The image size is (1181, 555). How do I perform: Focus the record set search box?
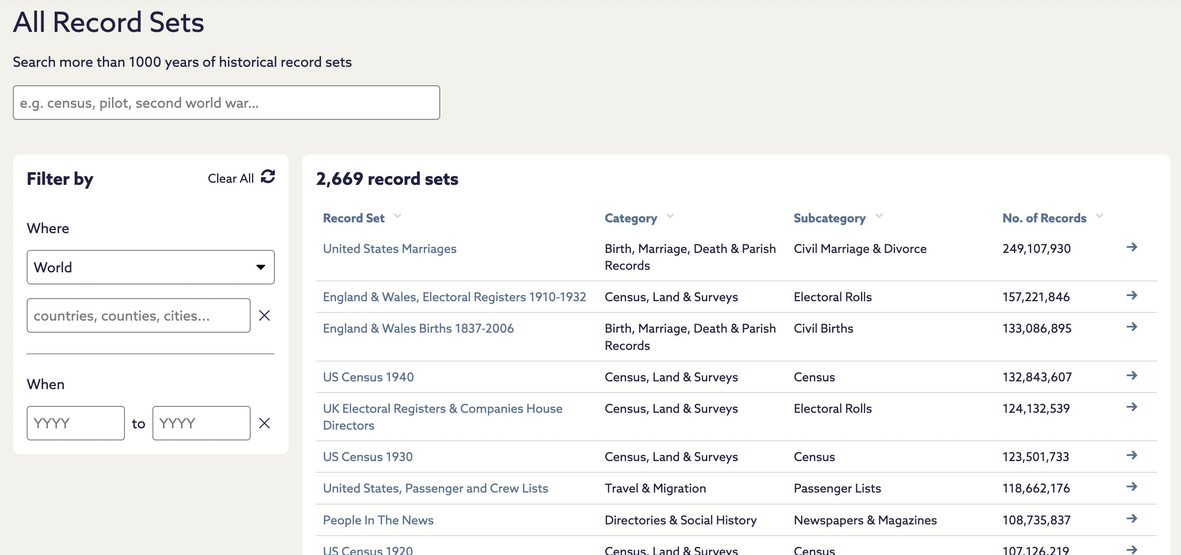(x=227, y=103)
